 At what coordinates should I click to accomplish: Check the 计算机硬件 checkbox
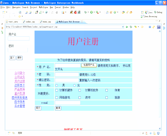point(57,90)
